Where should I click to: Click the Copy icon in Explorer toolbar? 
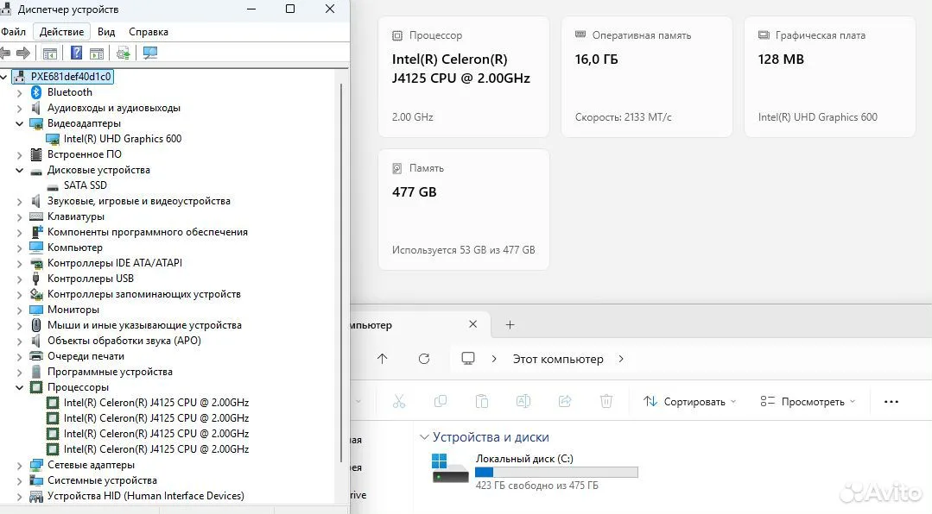point(441,402)
